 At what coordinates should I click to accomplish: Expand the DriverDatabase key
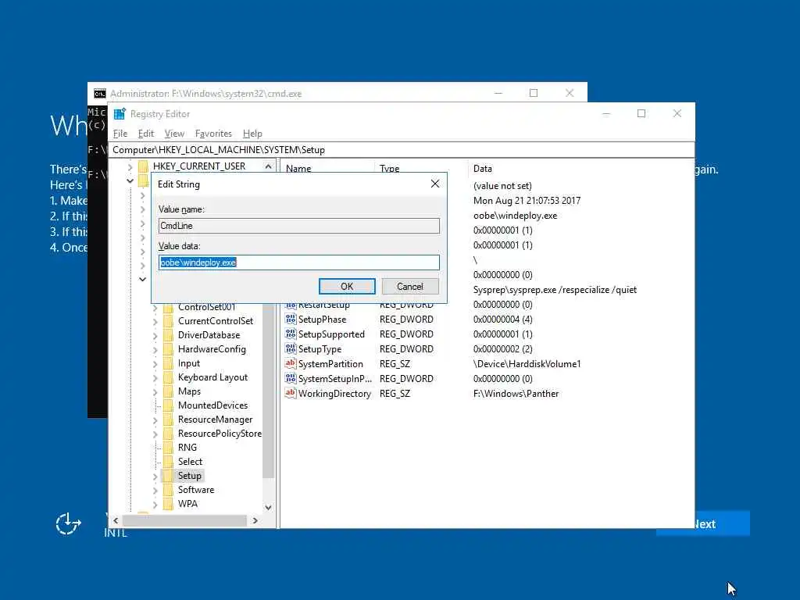pos(155,336)
